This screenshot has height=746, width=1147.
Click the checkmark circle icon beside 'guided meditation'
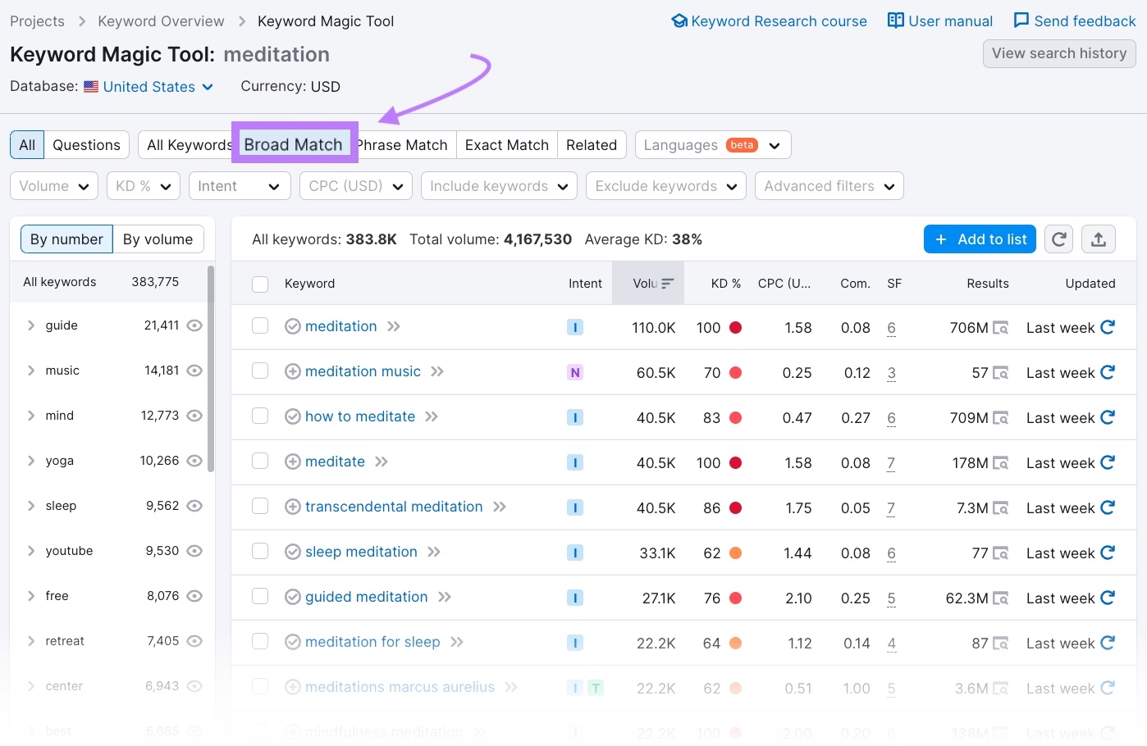(292, 597)
